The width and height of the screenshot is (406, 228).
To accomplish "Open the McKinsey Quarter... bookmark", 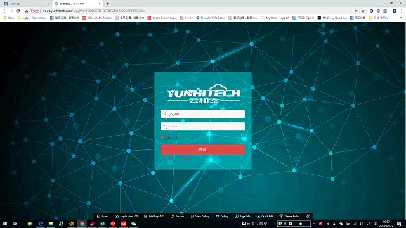I will pyautogui.click(x=332, y=18).
